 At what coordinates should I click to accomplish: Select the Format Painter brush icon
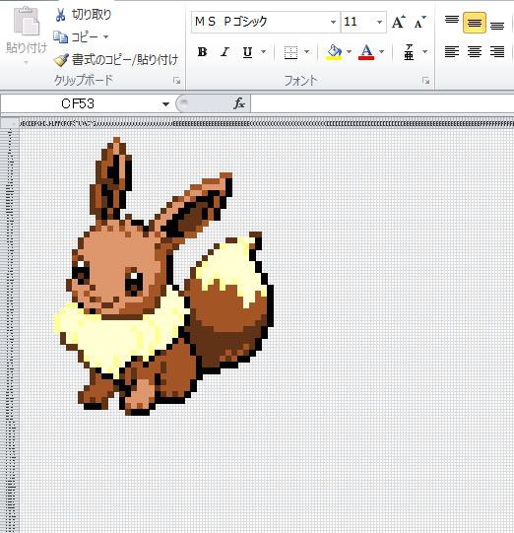61,60
